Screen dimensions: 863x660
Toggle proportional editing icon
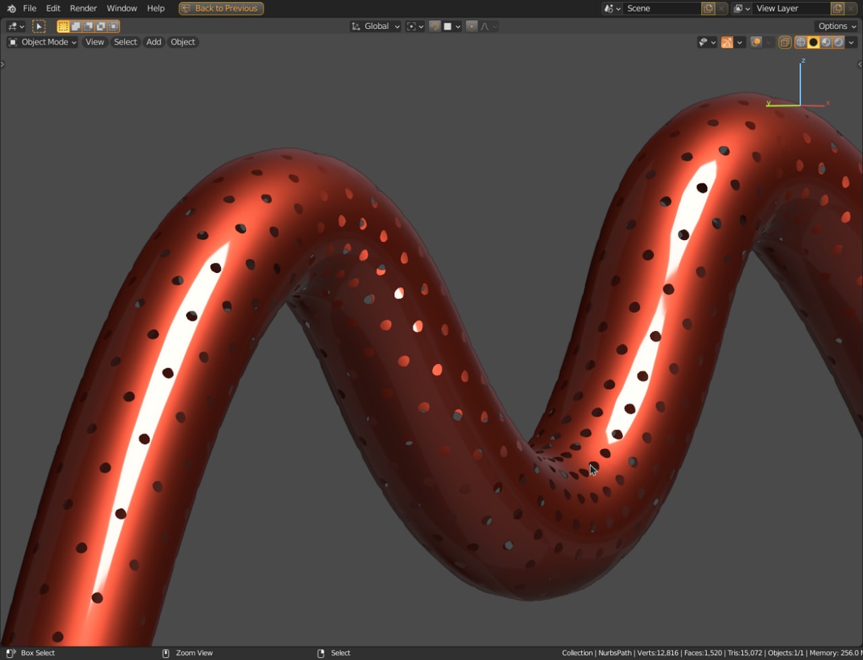pos(472,26)
